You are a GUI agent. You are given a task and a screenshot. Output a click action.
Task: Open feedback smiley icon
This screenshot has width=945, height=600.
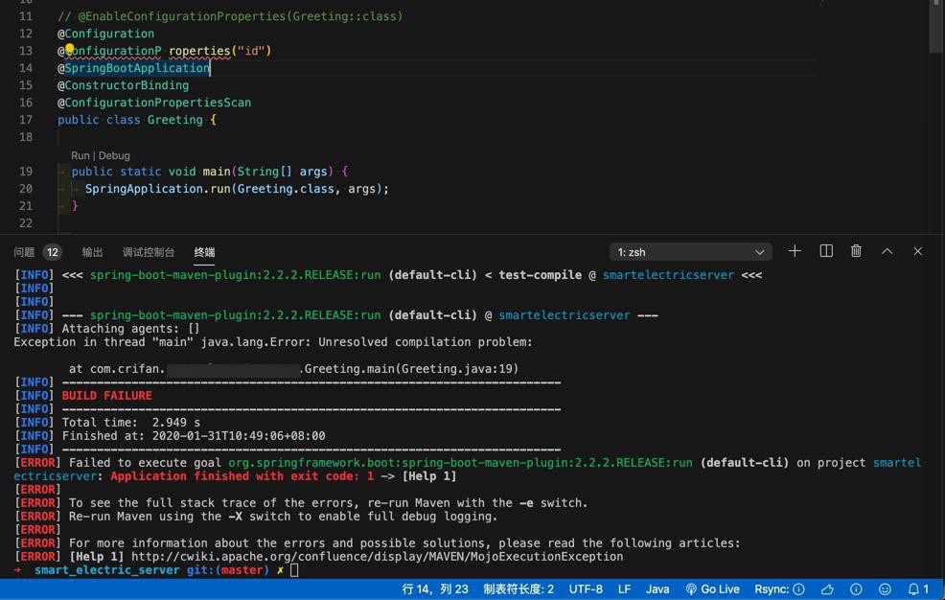[885, 589]
